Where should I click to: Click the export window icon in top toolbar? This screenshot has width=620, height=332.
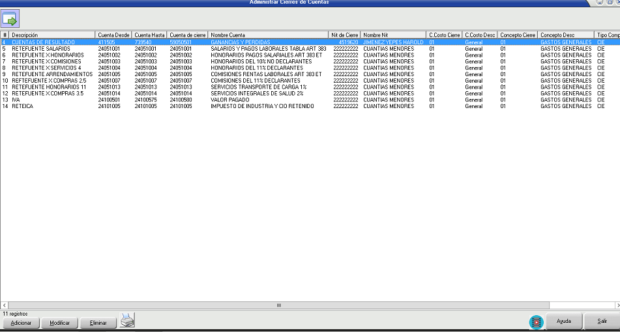click(x=11, y=18)
